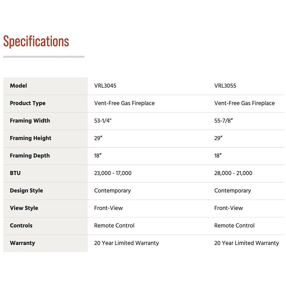Click the 23,000 - 17,000 BTU value
This screenshot has height=286, width=286.
pos(113,173)
